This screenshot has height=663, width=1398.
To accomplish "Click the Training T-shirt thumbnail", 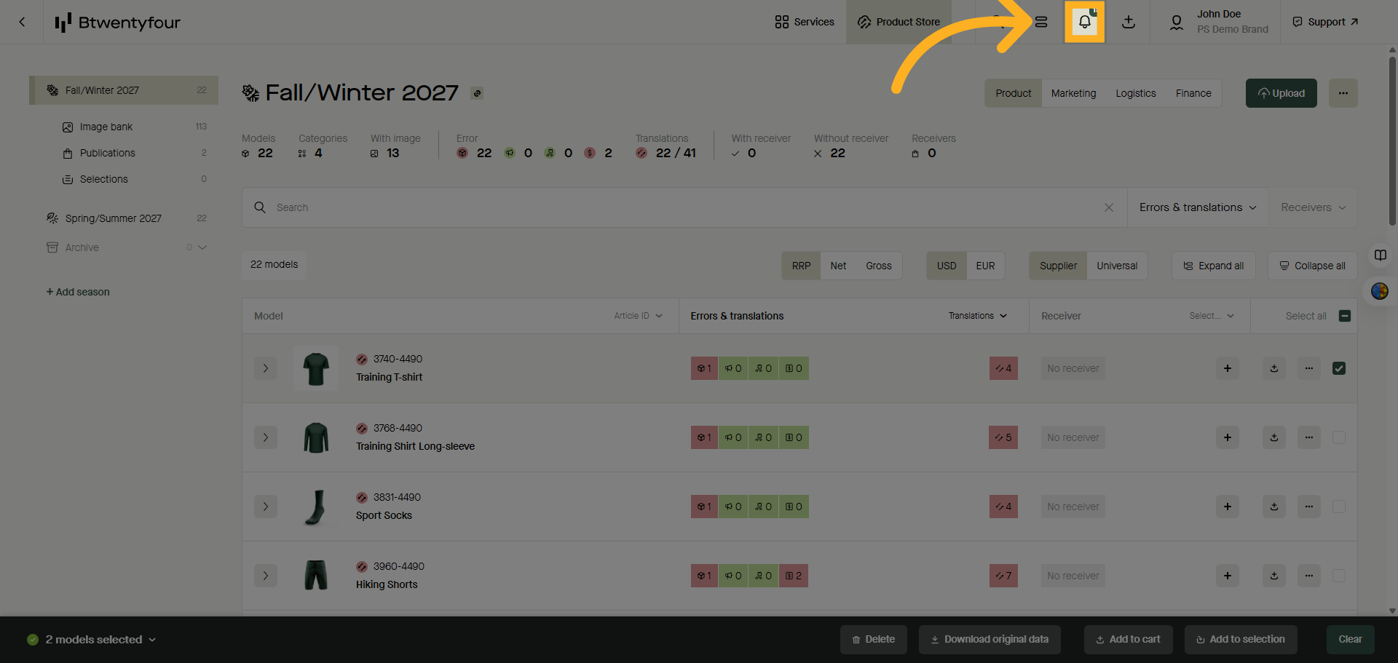I will click(x=316, y=368).
